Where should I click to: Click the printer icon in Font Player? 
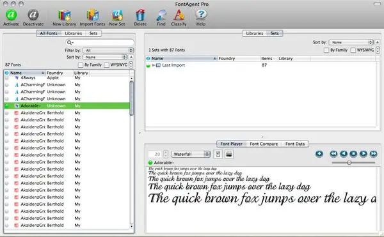229,154
